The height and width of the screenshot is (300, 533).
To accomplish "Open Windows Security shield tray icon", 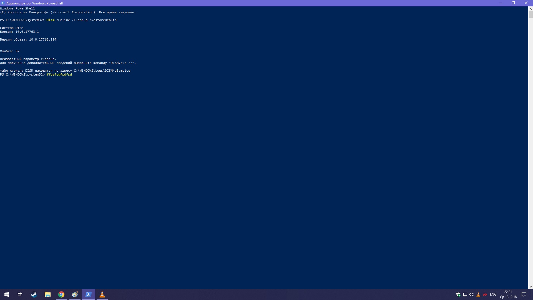I will 458,294.
